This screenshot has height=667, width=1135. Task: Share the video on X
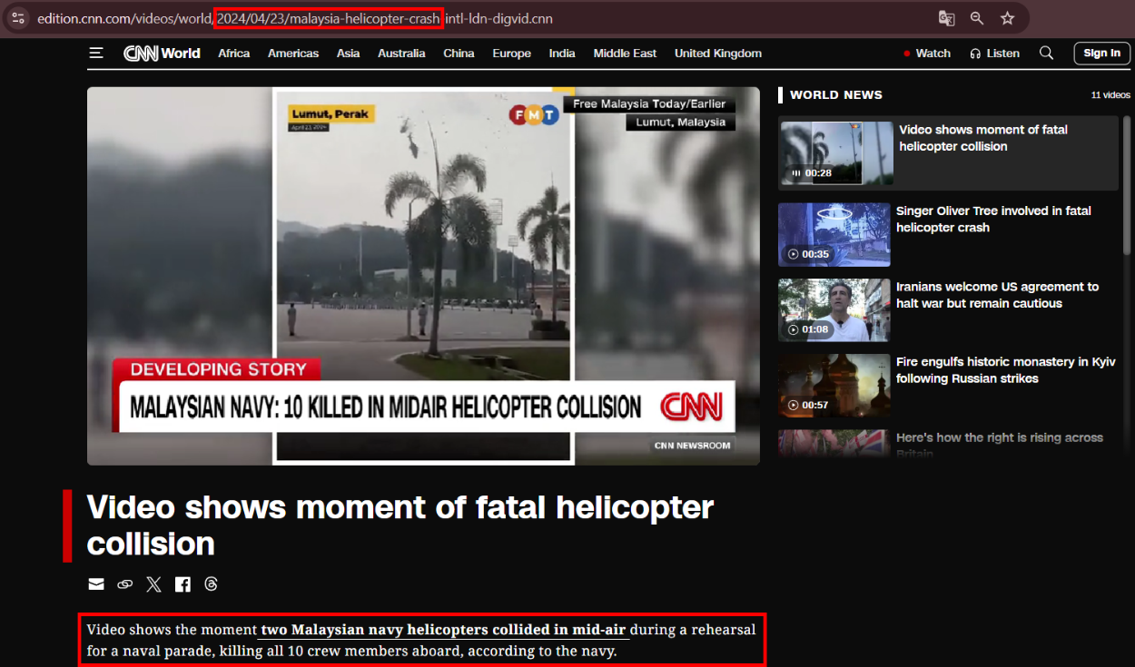(153, 584)
